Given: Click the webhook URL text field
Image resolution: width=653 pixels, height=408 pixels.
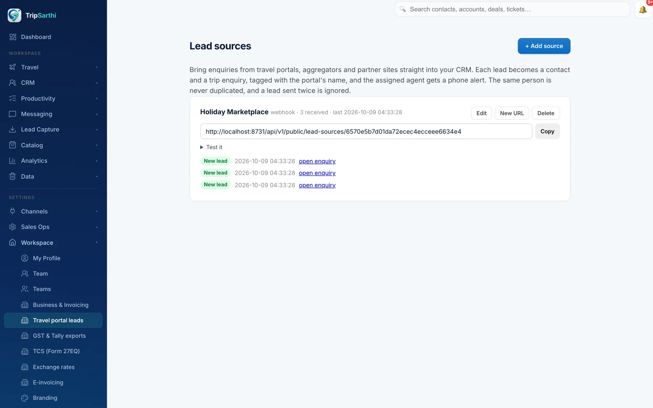Looking at the screenshot, I should [x=366, y=131].
